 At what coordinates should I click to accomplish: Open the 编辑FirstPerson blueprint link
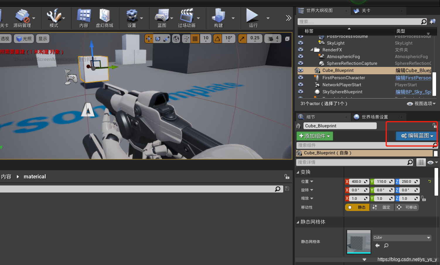pyautogui.click(x=413, y=78)
